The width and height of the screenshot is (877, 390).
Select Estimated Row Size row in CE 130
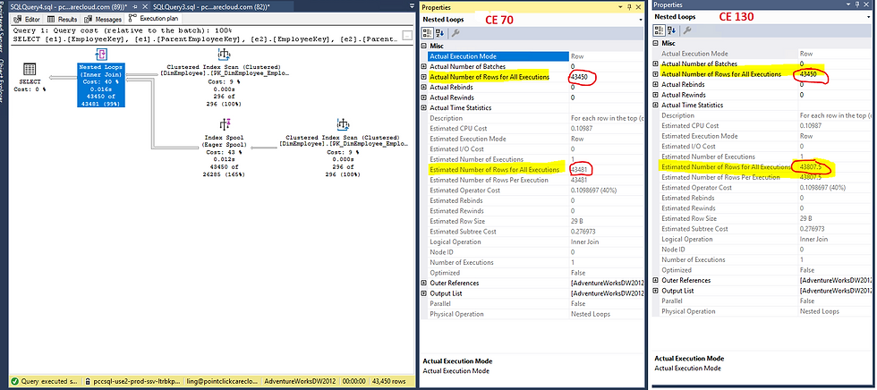coord(767,218)
